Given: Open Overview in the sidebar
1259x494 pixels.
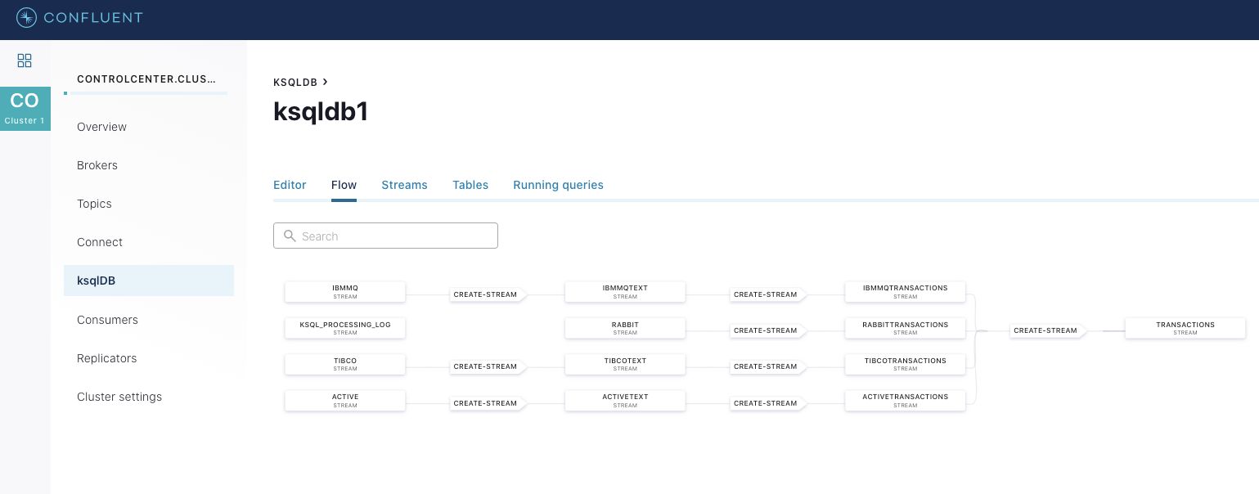Looking at the screenshot, I should (101, 127).
